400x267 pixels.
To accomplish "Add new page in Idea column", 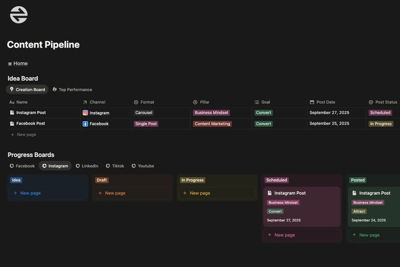I will 30,193.
